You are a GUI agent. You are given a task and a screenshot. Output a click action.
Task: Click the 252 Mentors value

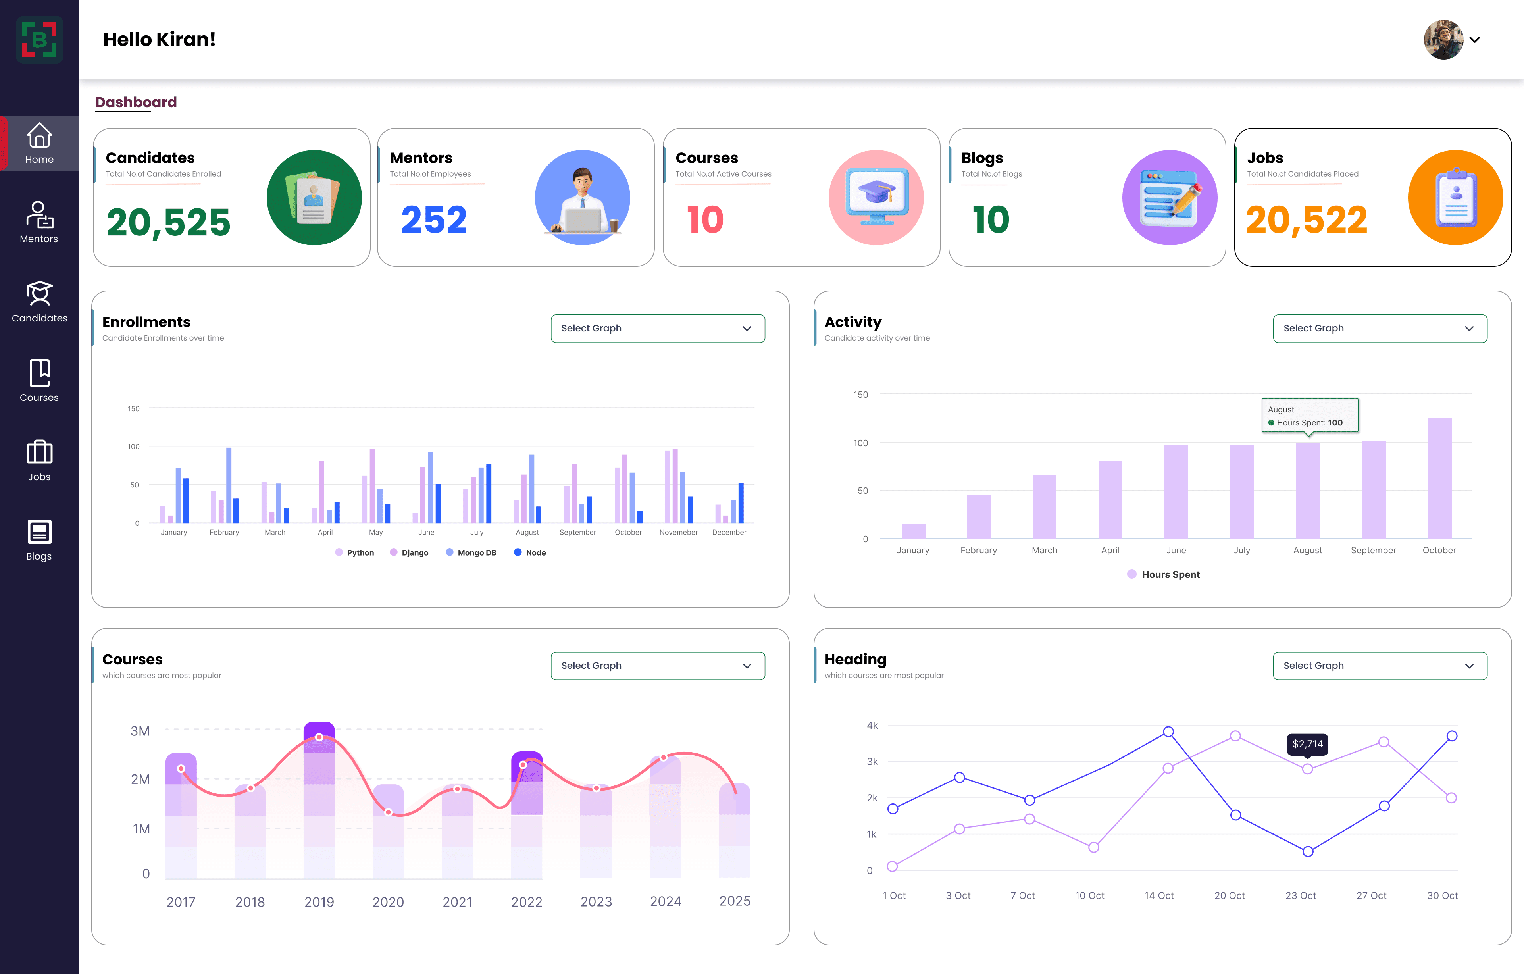pos(434,219)
